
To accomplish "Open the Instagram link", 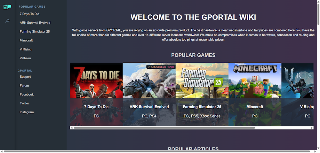I will click(x=27, y=112).
